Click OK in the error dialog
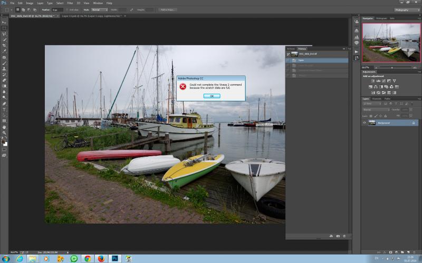 click(212, 96)
